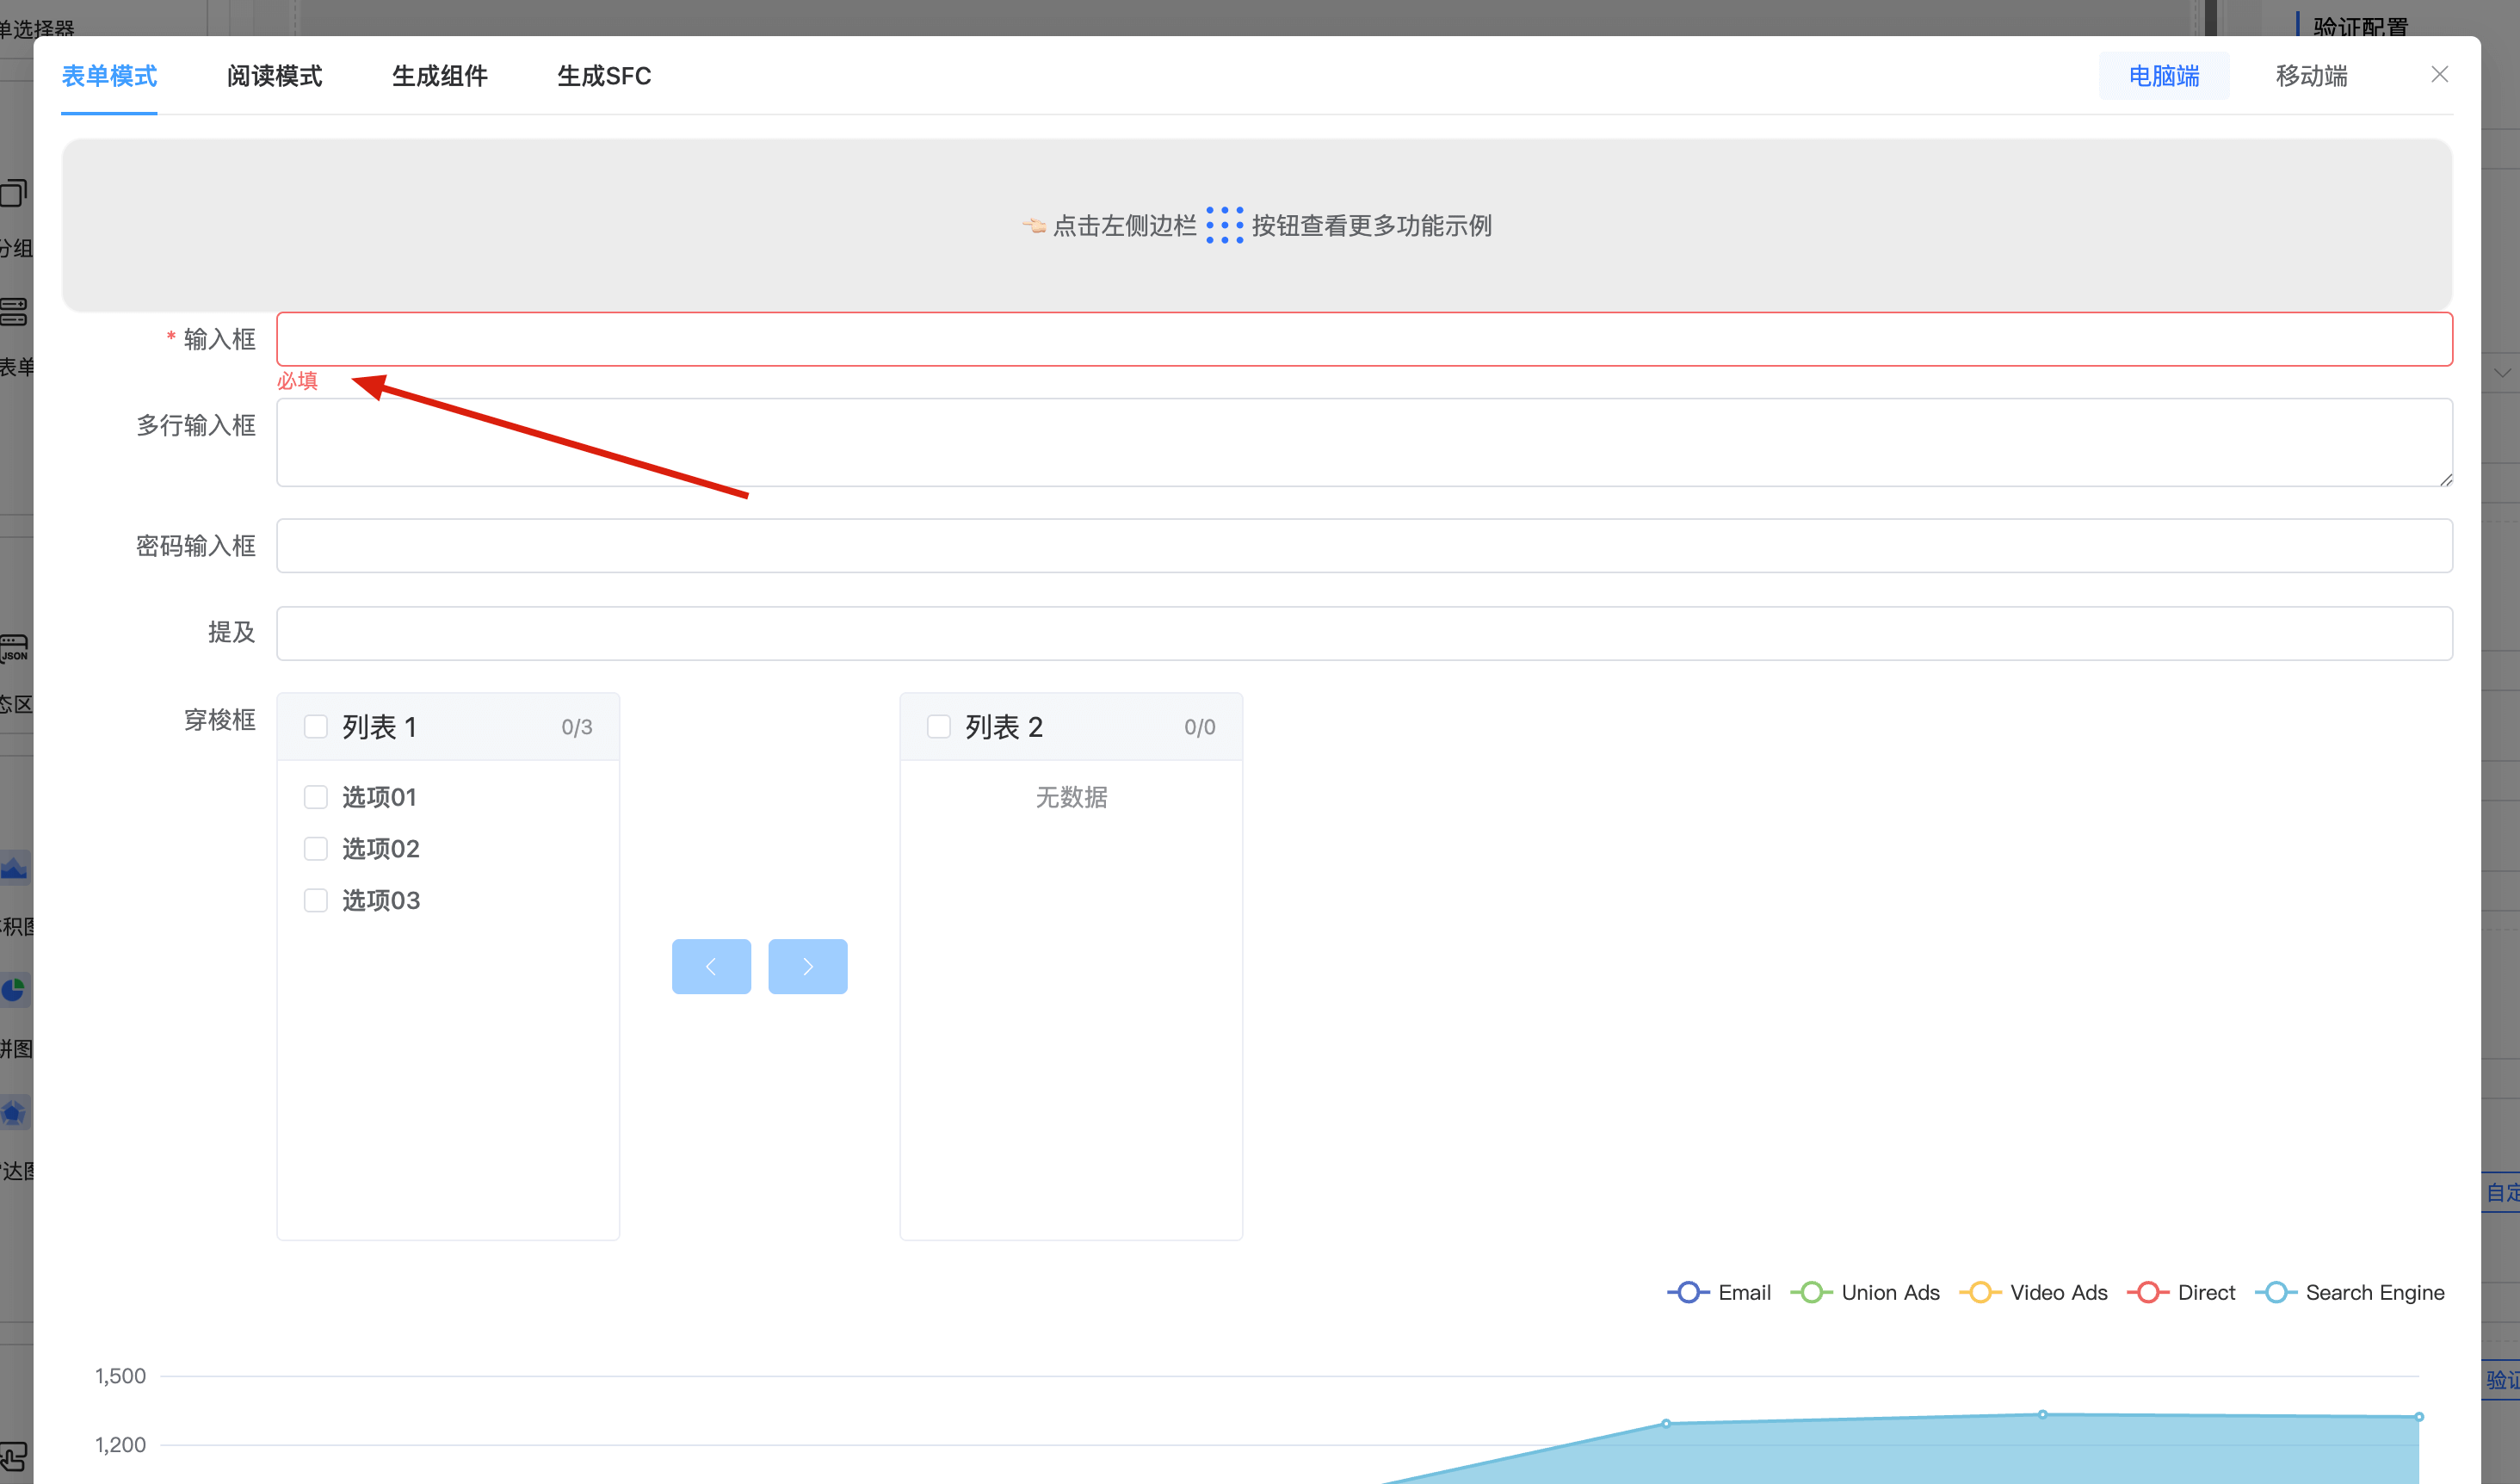Check the 选项02 checkbox
The image size is (2520, 1484).
(x=316, y=849)
